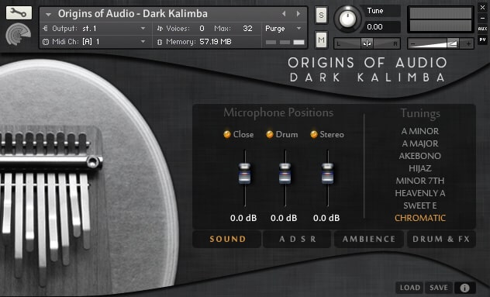Switch to the DRUM & FX tab
Viewport: 490px width, 297px height.
tap(441, 239)
